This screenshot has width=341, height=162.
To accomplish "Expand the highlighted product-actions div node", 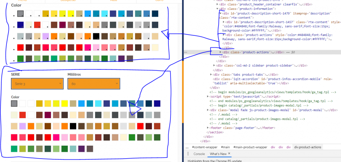I will coord(221,52).
